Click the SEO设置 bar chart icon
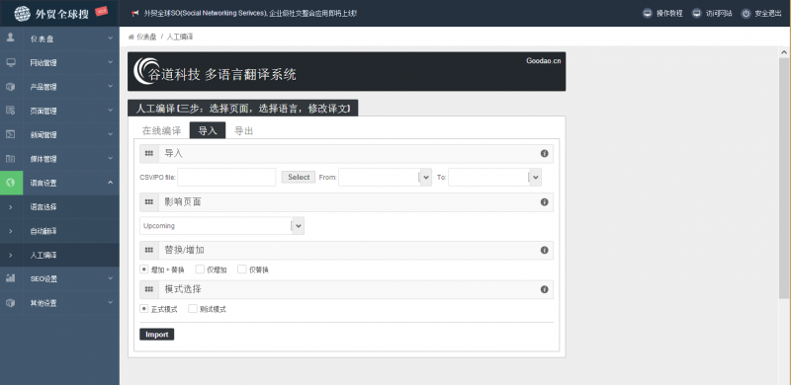The image size is (791, 385). tap(11, 278)
